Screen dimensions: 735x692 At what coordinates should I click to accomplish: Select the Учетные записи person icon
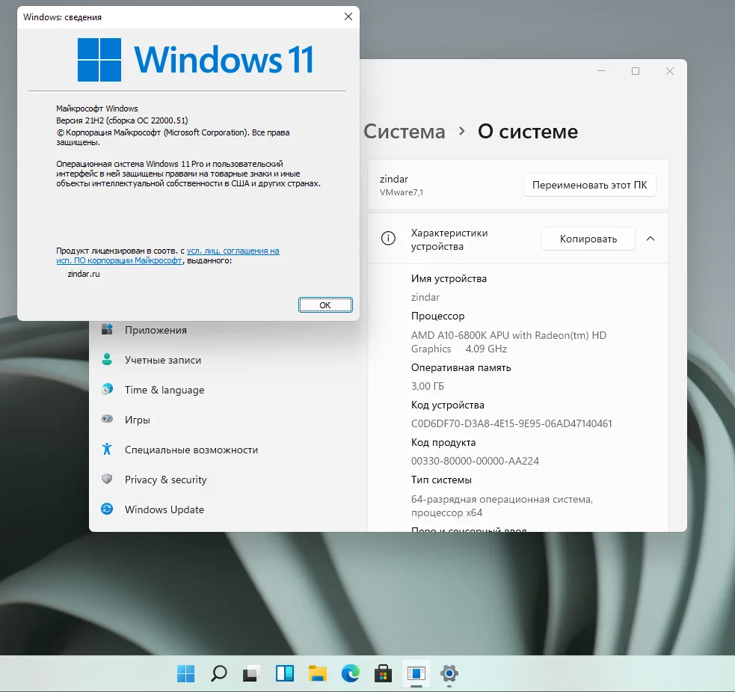pos(108,360)
